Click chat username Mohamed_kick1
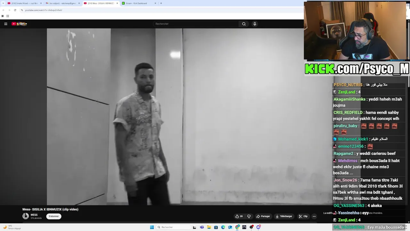 click(x=353, y=139)
